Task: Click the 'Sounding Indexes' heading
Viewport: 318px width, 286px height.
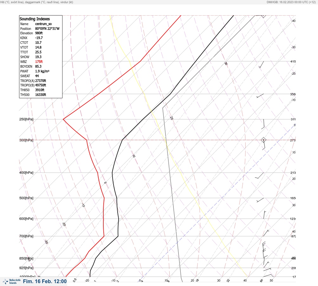Action: point(35,19)
